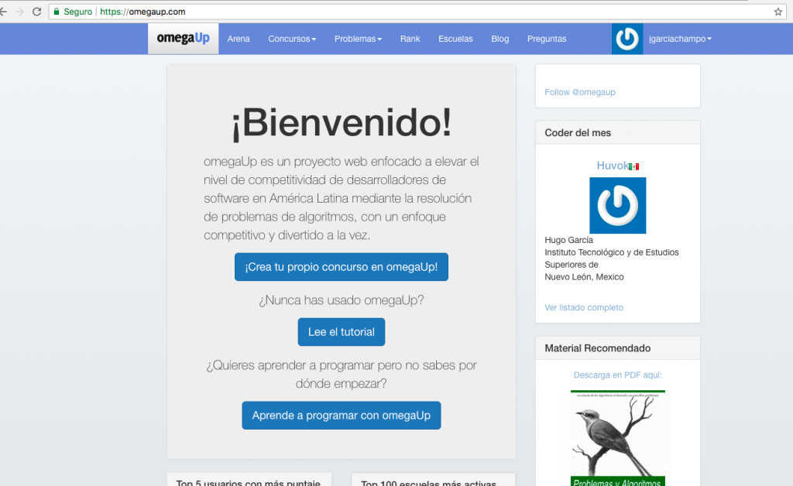Go to the Arena page

[239, 39]
